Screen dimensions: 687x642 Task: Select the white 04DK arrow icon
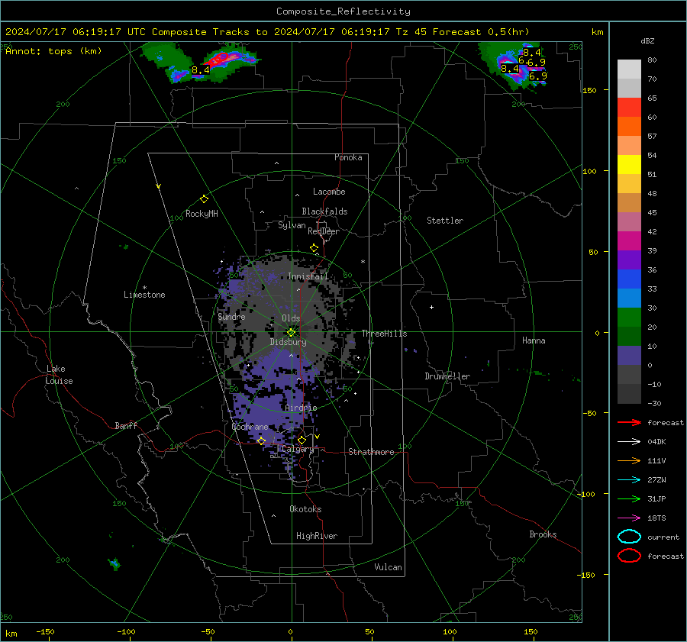pos(629,441)
